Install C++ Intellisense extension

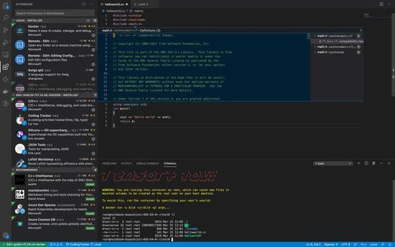pyautogui.click(x=90, y=184)
